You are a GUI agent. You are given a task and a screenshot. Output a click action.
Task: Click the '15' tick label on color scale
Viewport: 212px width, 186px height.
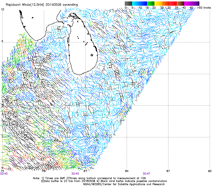click(147, 8)
